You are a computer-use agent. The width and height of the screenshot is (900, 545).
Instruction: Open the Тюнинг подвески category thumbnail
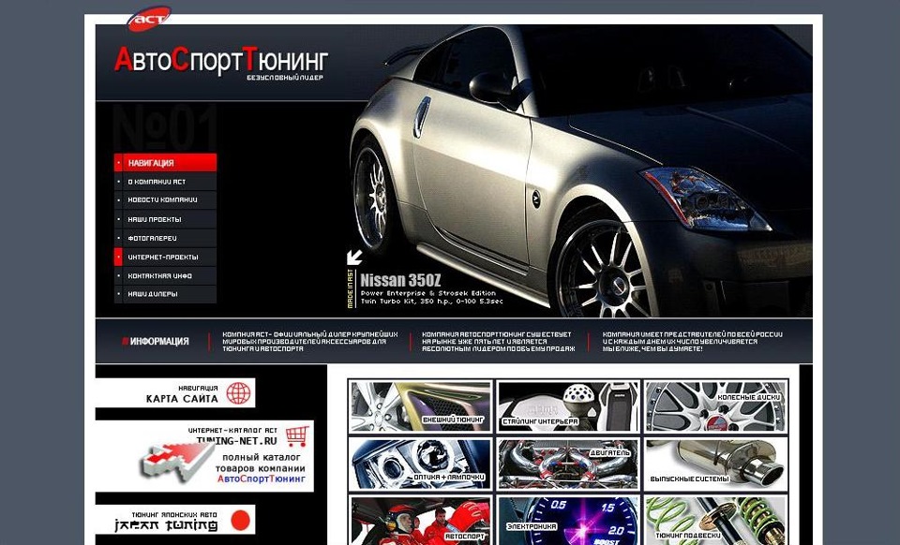tap(715, 521)
